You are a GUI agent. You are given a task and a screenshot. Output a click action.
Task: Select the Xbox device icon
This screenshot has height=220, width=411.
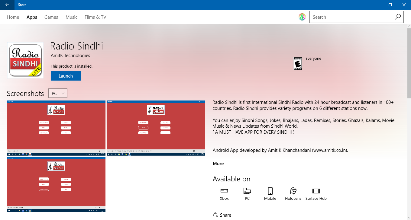point(224,191)
